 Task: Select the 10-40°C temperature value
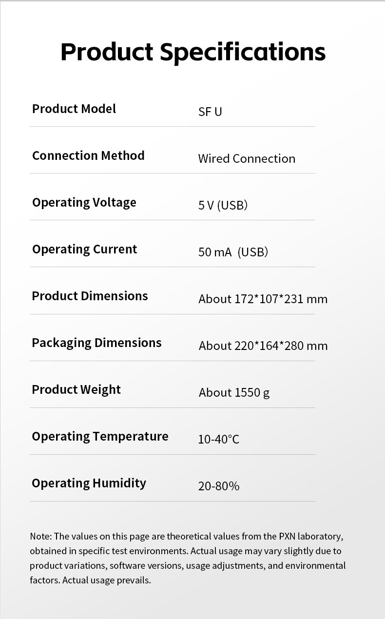pyautogui.click(x=218, y=439)
